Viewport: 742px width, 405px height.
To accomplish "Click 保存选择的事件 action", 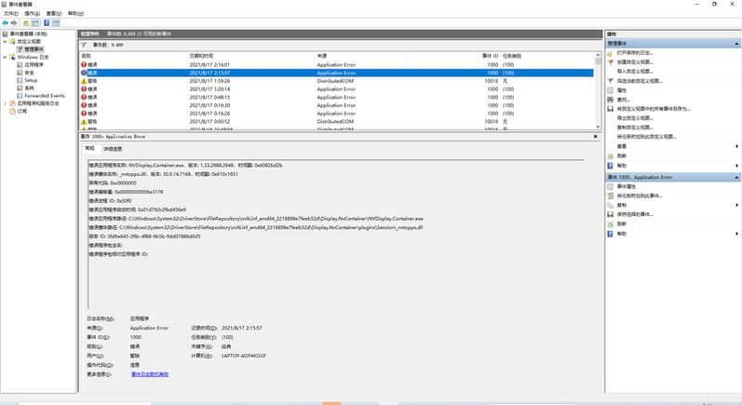I will coord(639,214).
